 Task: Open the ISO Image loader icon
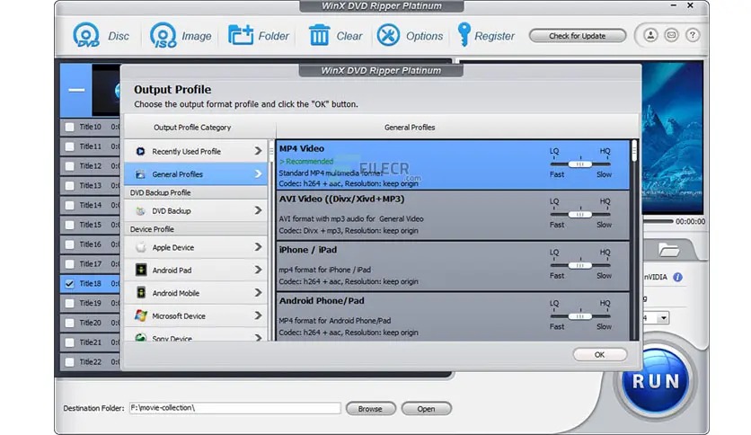coord(163,35)
